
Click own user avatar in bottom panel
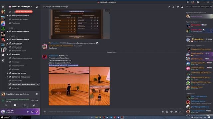click(x=3, y=112)
